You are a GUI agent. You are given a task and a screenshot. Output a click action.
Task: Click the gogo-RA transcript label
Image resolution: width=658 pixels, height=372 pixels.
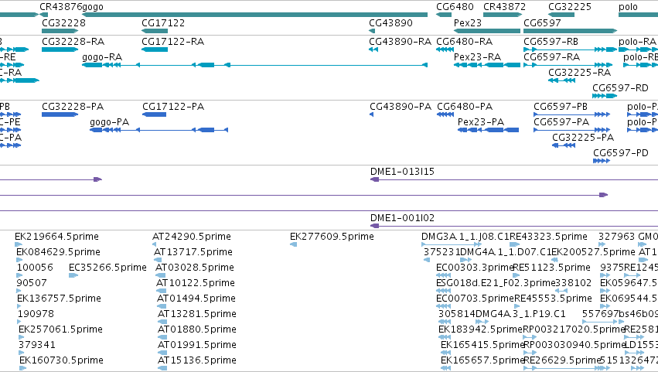[102, 57]
